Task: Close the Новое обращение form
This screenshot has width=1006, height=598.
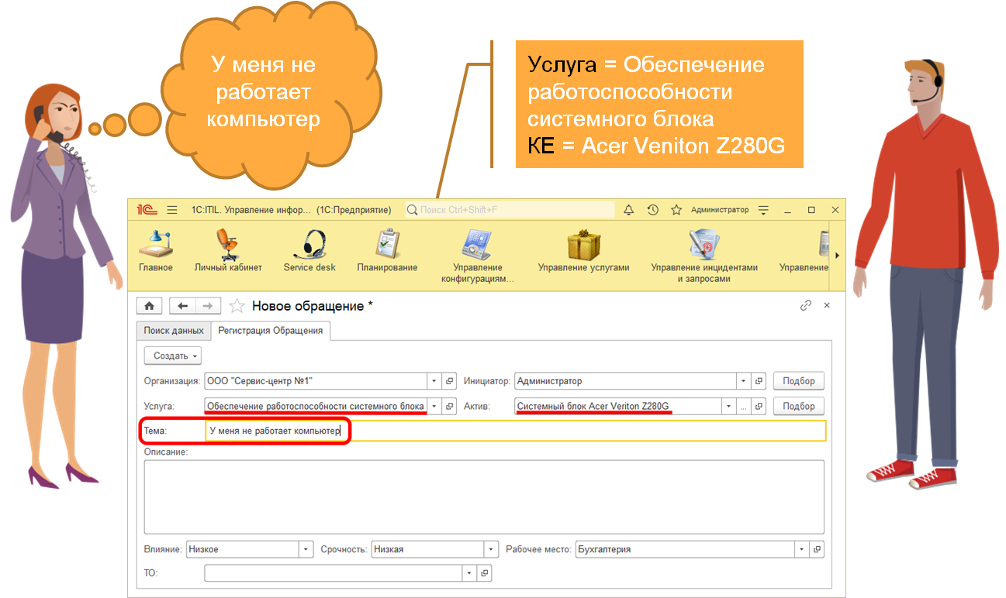Action: (827, 305)
